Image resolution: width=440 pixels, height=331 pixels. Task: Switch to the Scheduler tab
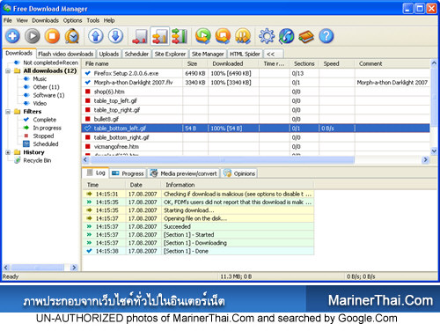[136, 54]
